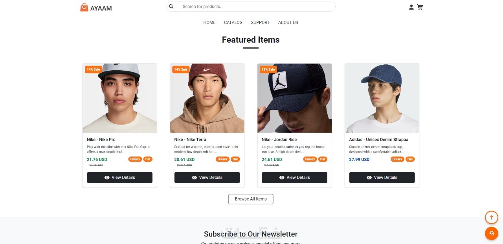The width and height of the screenshot is (503, 244).
Task: View details for Nike Pro
Action: 119,177
